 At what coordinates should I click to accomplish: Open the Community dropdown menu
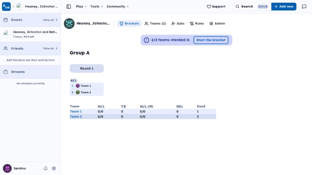[x=118, y=7]
